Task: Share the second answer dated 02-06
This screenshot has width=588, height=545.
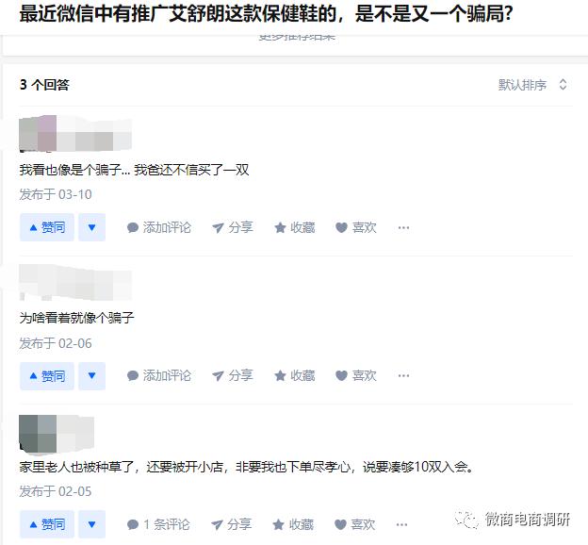Action: [x=233, y=375]
